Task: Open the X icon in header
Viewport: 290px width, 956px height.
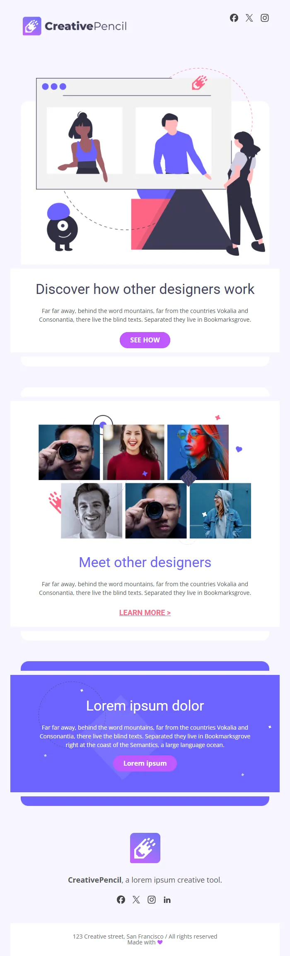Action: 249,18
